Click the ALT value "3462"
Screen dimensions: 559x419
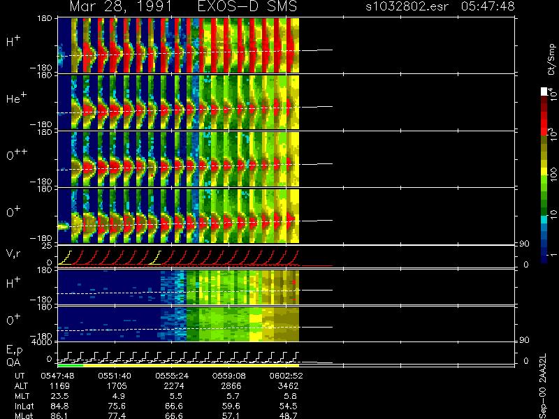tap(288, 386)
